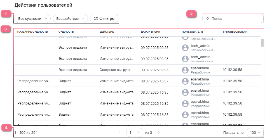This screenshot has height=138, width=265.
Task: Click the magnifier icon in search box
Action: [208, 19]
